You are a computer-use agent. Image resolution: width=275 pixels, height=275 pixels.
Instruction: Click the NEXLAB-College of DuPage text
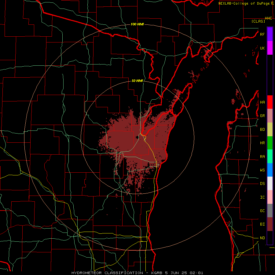pyautogui.click(x=244, y=3)
